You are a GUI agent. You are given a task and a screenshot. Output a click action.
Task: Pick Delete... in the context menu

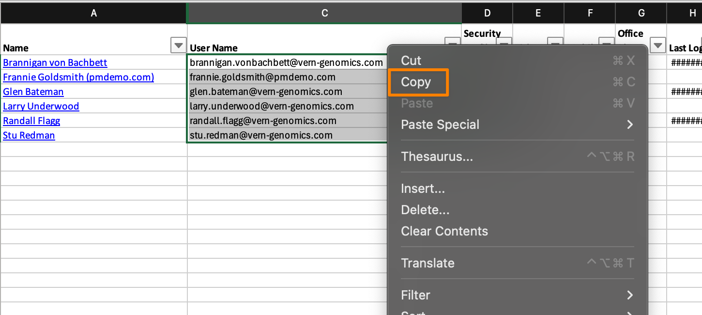pyautogui.click(x=425, y=210)
